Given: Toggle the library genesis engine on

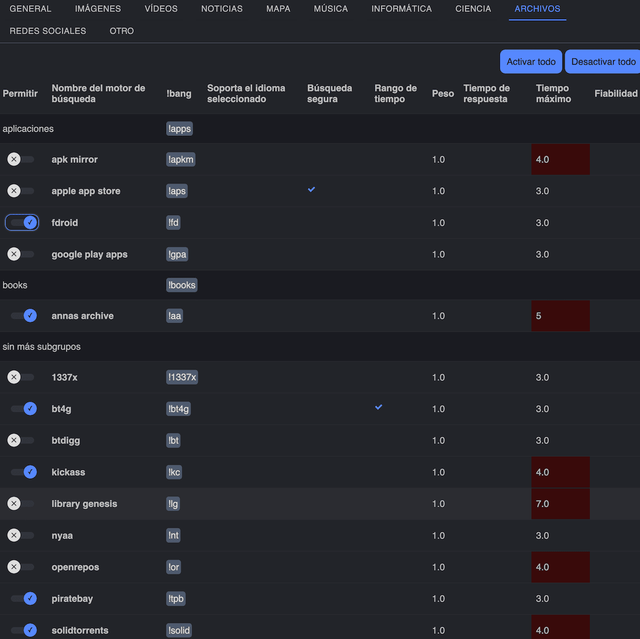Looking at the screenshot, I should tap(21, 504).
